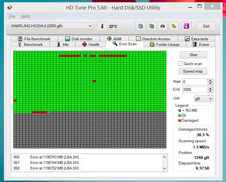
Task: Copy info to clipboard icon
Action: click(x=140, y=26)
